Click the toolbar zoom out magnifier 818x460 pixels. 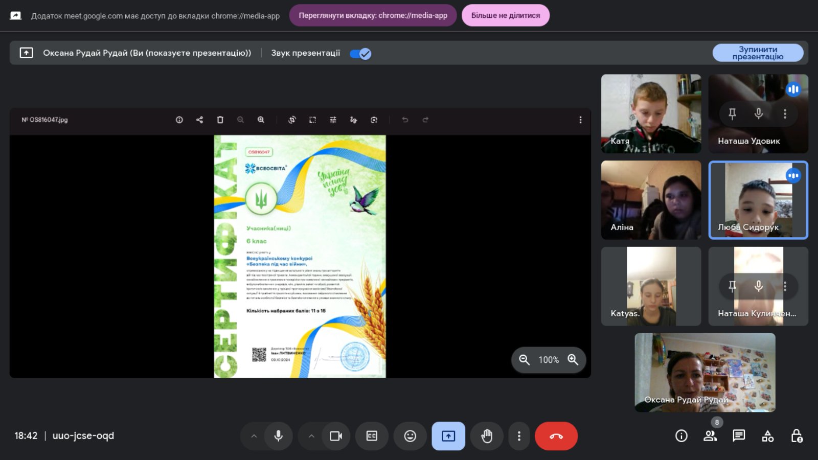tap(240, 120)
